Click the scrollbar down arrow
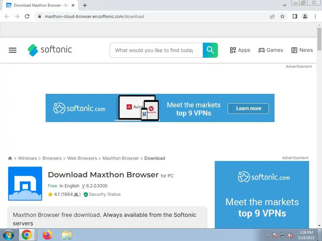This screenshot has height=241, width=322. 319,226
